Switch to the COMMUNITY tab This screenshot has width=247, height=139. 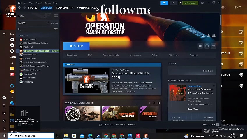coord(65,8)
